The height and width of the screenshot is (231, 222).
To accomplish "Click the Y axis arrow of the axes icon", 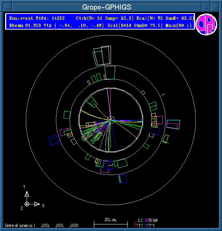I will pyautogui.click(x=27, y=193).
